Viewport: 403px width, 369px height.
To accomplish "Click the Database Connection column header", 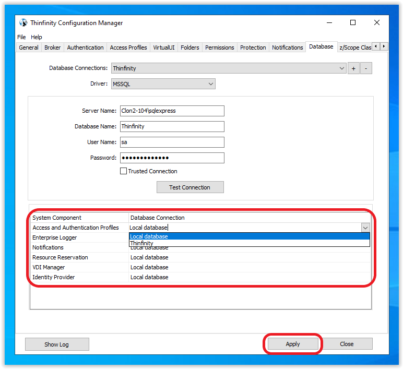I will tap(250, 218).
